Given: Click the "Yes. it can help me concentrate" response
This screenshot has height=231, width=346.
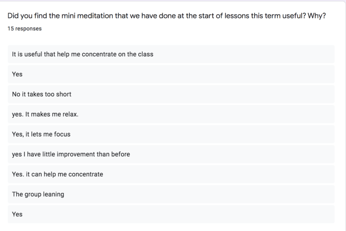Looking at the screenshot, I should pos(57,174).
